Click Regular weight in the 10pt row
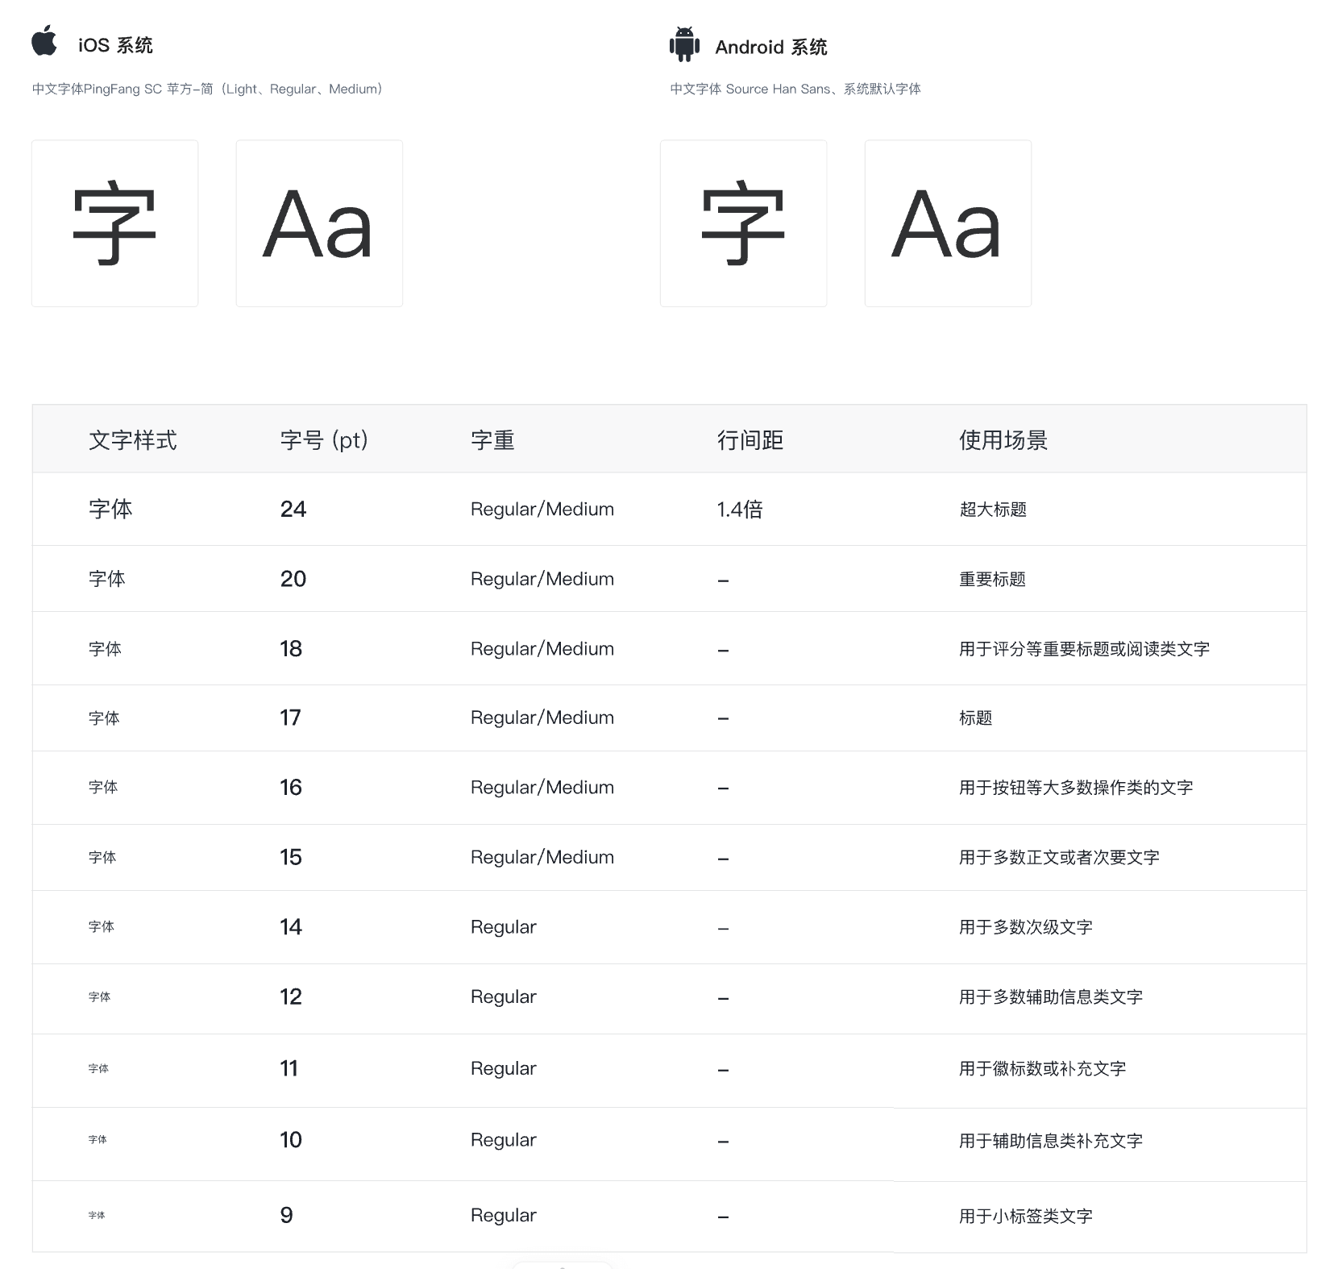 pyautogui.click(x=504, y=1141)
